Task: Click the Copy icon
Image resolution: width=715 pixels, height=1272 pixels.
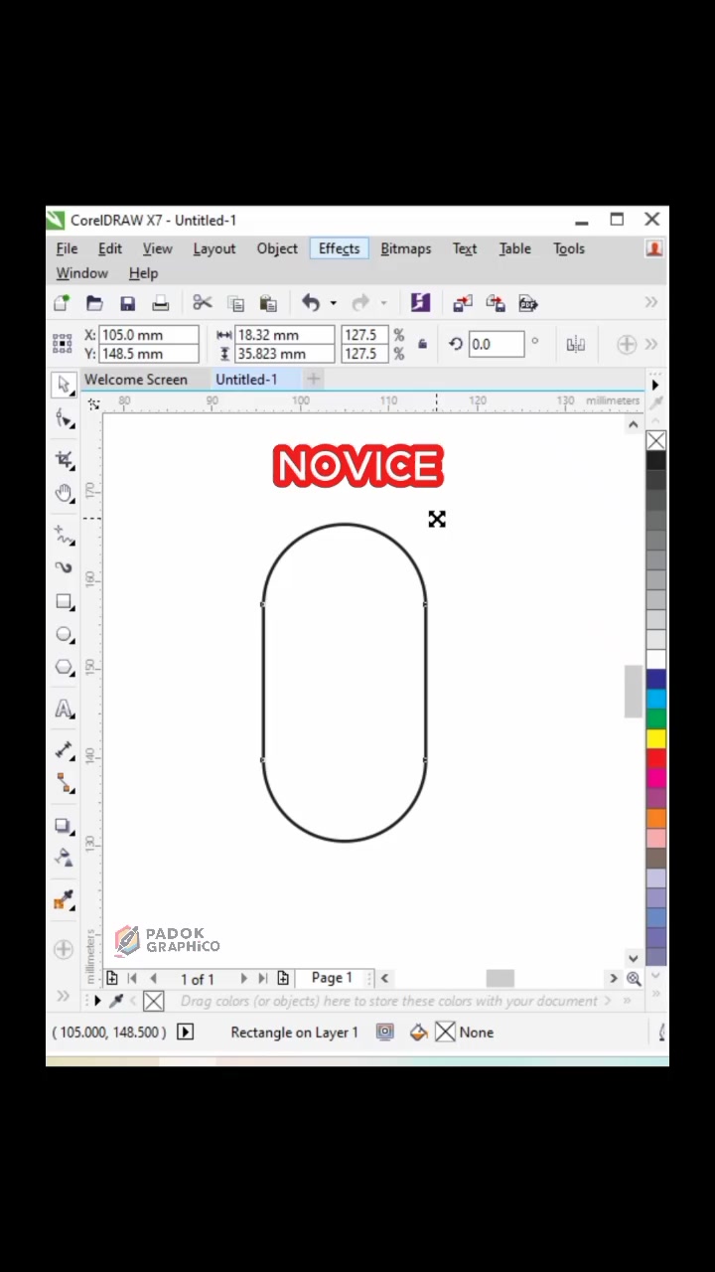Action: pyautogui.click(x=235, y=303)
